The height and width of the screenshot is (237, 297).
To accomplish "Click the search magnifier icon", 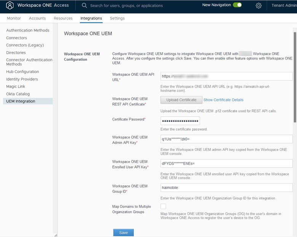I will pos(84,5).
